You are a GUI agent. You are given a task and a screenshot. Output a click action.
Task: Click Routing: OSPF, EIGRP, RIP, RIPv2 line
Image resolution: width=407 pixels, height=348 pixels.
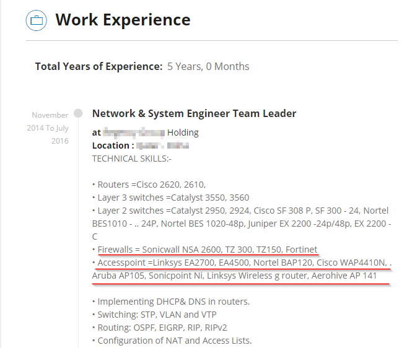pos(160,328)
